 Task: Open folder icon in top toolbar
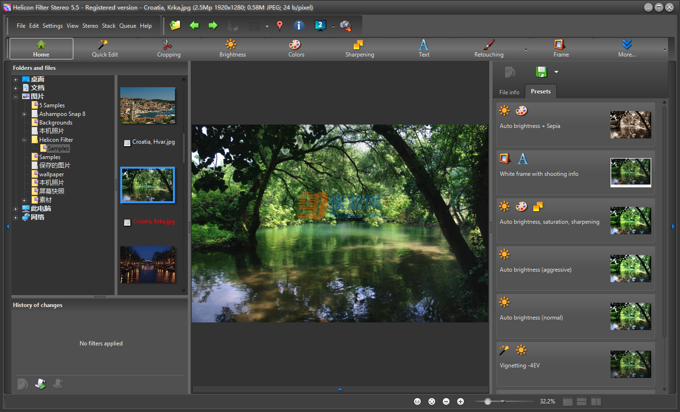(175, 25)
